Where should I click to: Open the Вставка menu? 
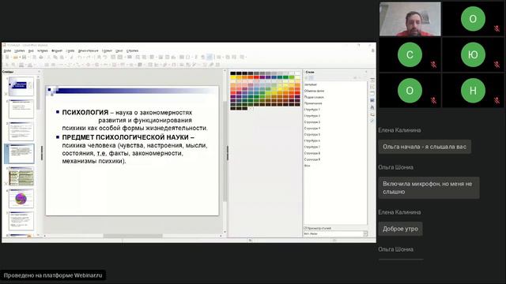pos(42,50)
